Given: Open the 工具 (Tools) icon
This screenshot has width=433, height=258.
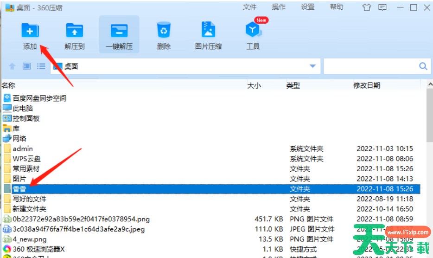Looking at the screenshot, I should pos(253,31).
